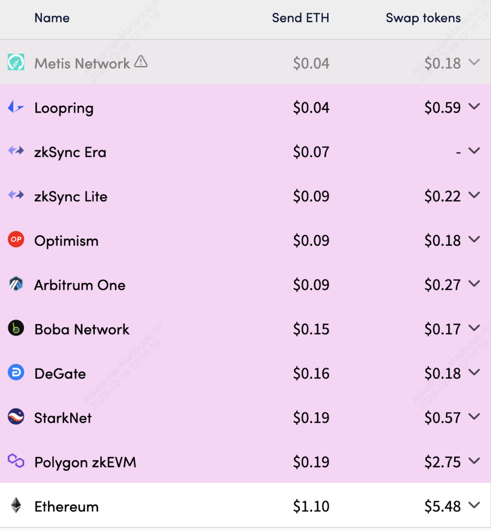Image resolution: width=491 pixels, height=531 pixels.
Task: Click the StarkNet logo icon
Action: 16,417
